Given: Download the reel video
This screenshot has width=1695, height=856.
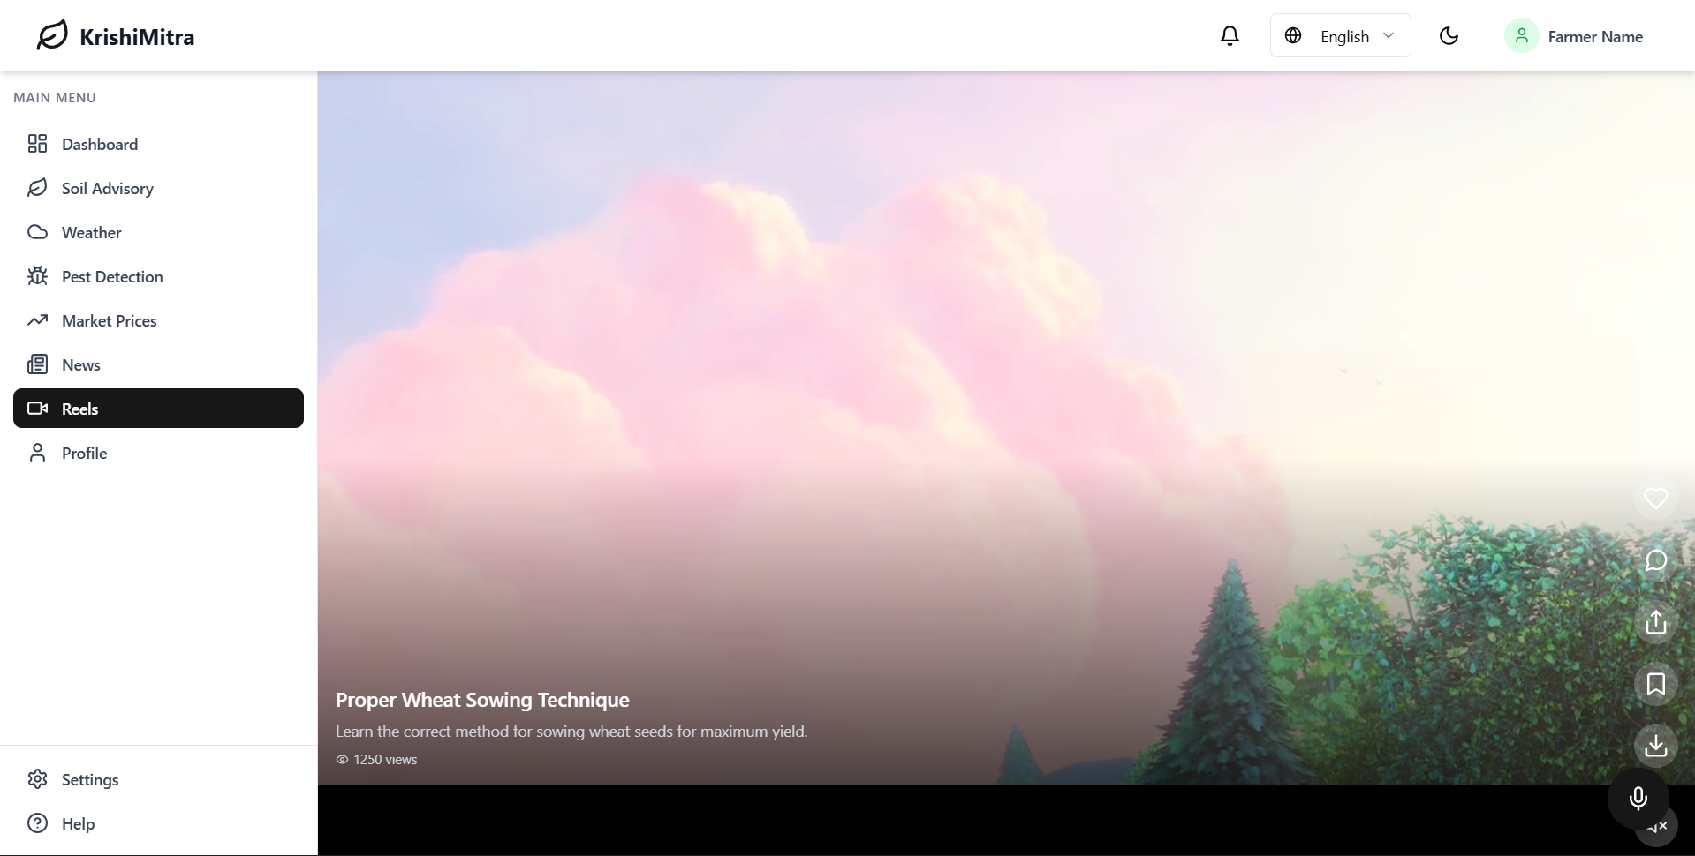Looking at the screenshot, I should [x=1655, y=746].
